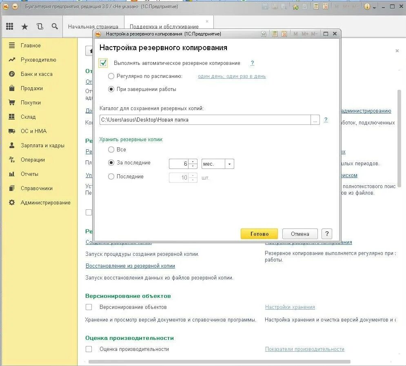406x366 pixels.
Task: Open calendar icon in dialog title bar
Action: [x=284, y=34]
